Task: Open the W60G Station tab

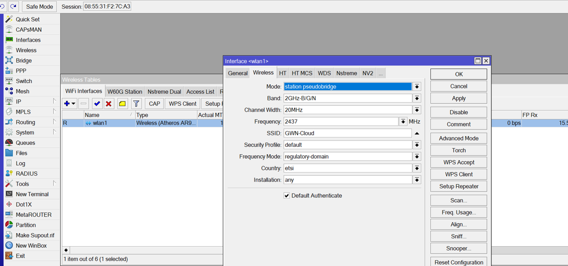Action: pos(125,92)
